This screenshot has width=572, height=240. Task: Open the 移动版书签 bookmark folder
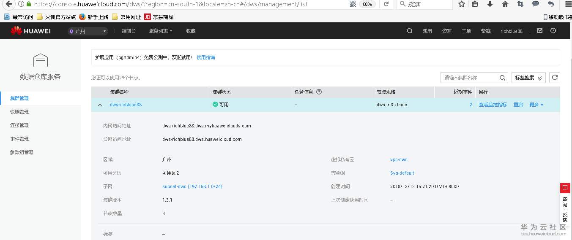click(557, 17)
